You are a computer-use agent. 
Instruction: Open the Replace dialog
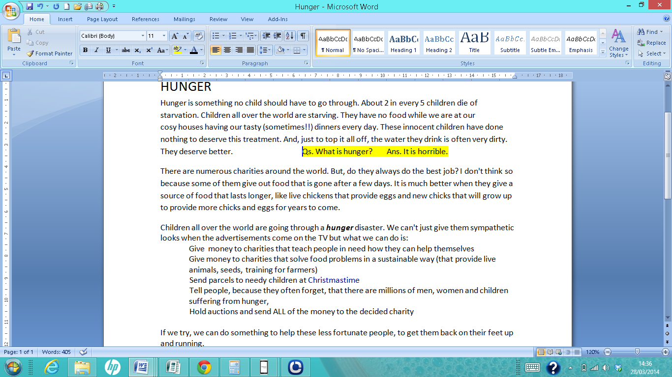651,43
